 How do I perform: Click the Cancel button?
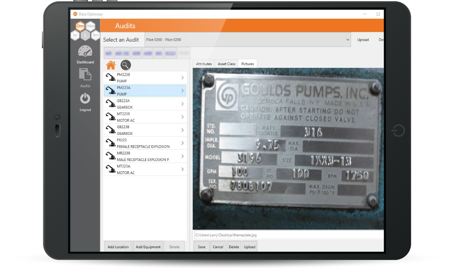click(218, 247)
